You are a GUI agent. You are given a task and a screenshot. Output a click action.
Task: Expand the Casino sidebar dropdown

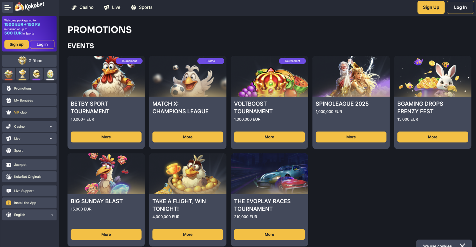click(x=29, y=126)
